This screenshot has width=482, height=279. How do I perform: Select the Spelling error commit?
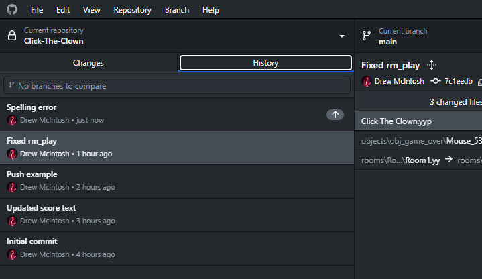177,115
